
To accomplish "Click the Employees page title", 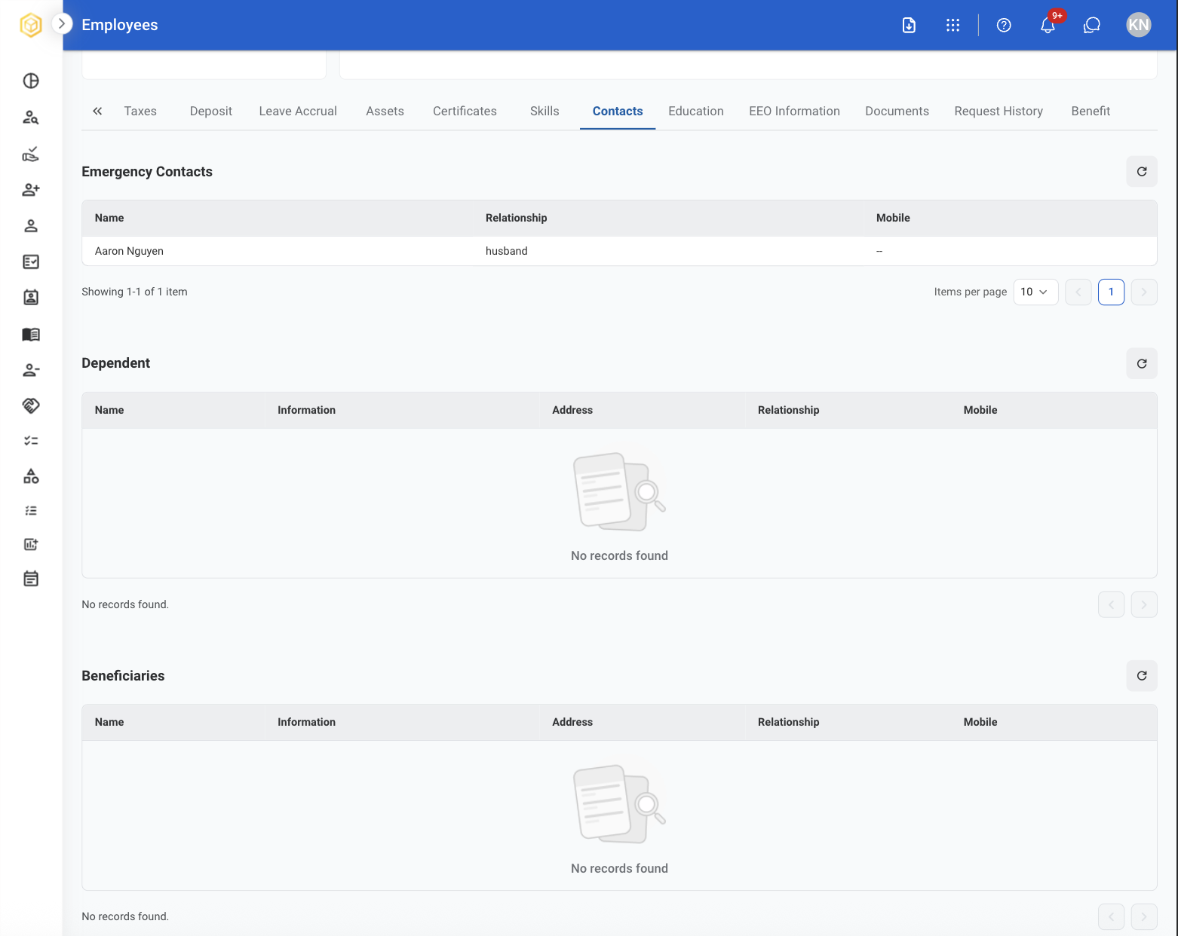I will 120,25.
